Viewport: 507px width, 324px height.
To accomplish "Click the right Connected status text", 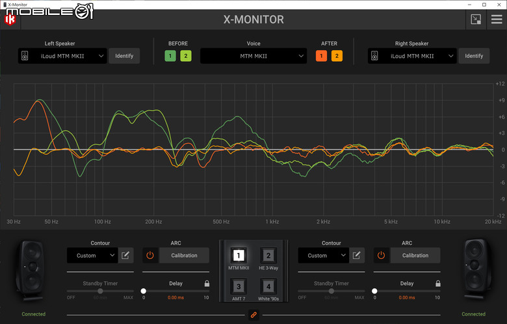I will tap(473, 314).
